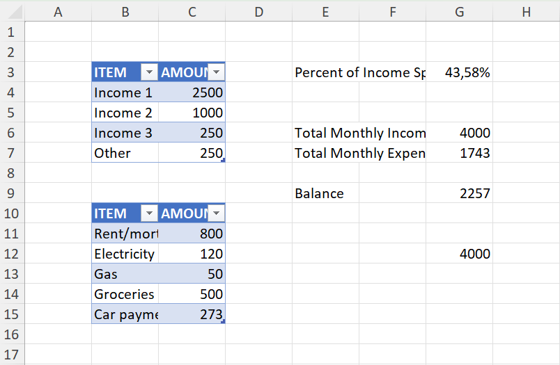560x365 pixels.
Task: Select the 50 amount cell
Action: [192, 274]
